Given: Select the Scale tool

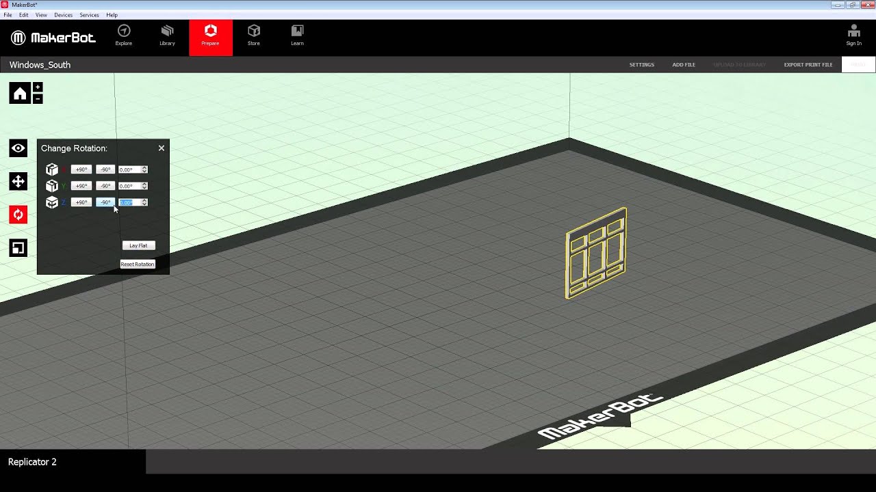Looking at the screenshot, I should pos(18,248).
